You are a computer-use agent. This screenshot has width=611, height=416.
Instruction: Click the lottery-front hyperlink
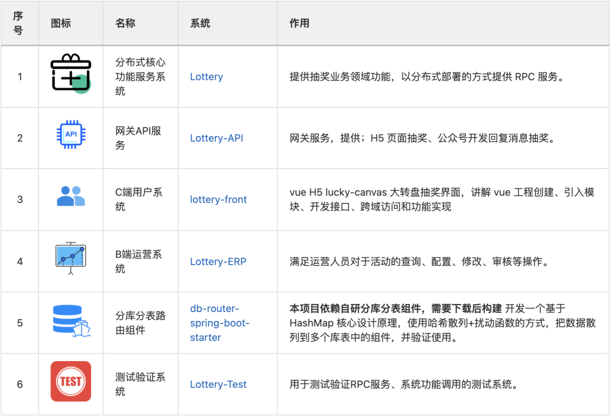pos(218,200)
